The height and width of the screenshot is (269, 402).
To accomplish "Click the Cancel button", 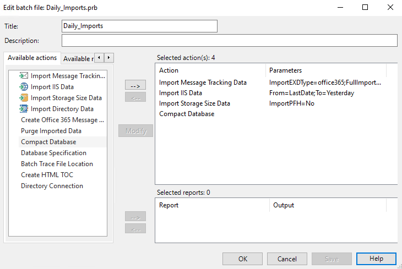I will (287, 259).
